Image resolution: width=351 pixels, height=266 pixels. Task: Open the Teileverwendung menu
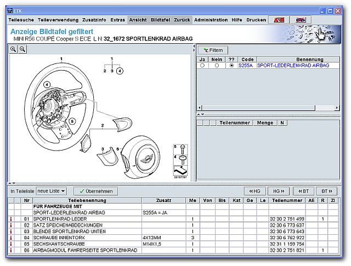click(58, 20)
